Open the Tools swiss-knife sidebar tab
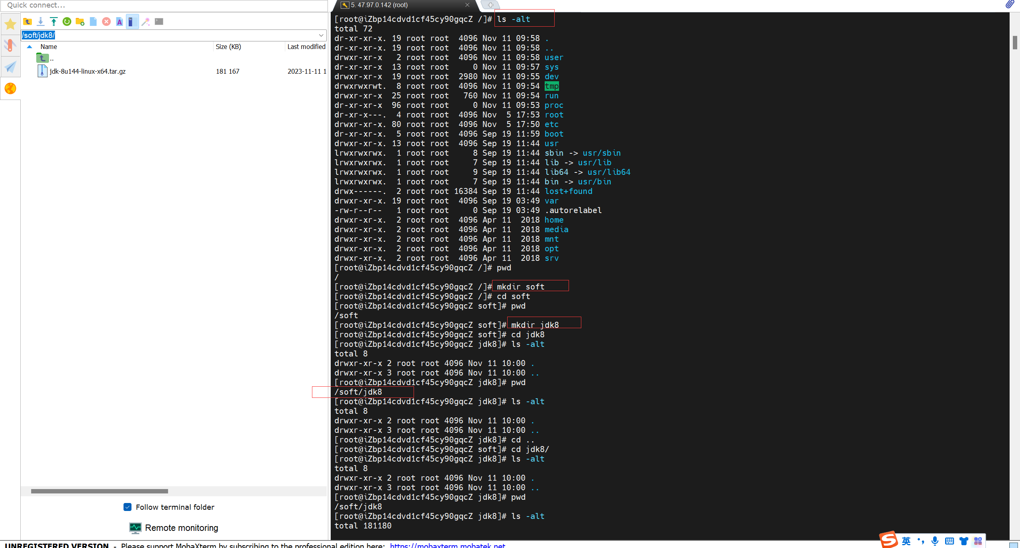The width and height of the screenshot is (1020, 548). click(x=10, y=45)
